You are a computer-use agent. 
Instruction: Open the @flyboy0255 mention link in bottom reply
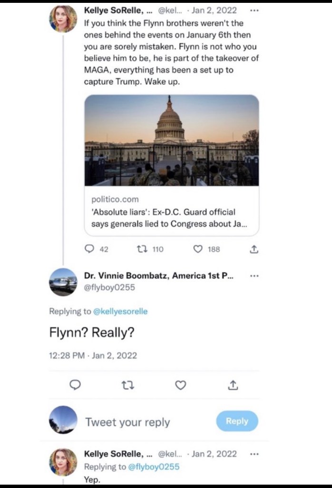pyautogui.click(x=154, y=467)
